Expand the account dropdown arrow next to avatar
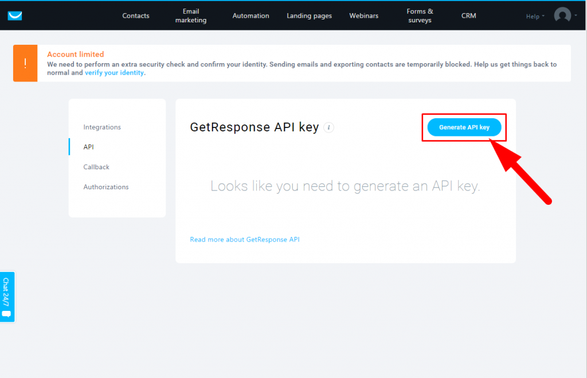587x378 pixels. coord(576,15)
